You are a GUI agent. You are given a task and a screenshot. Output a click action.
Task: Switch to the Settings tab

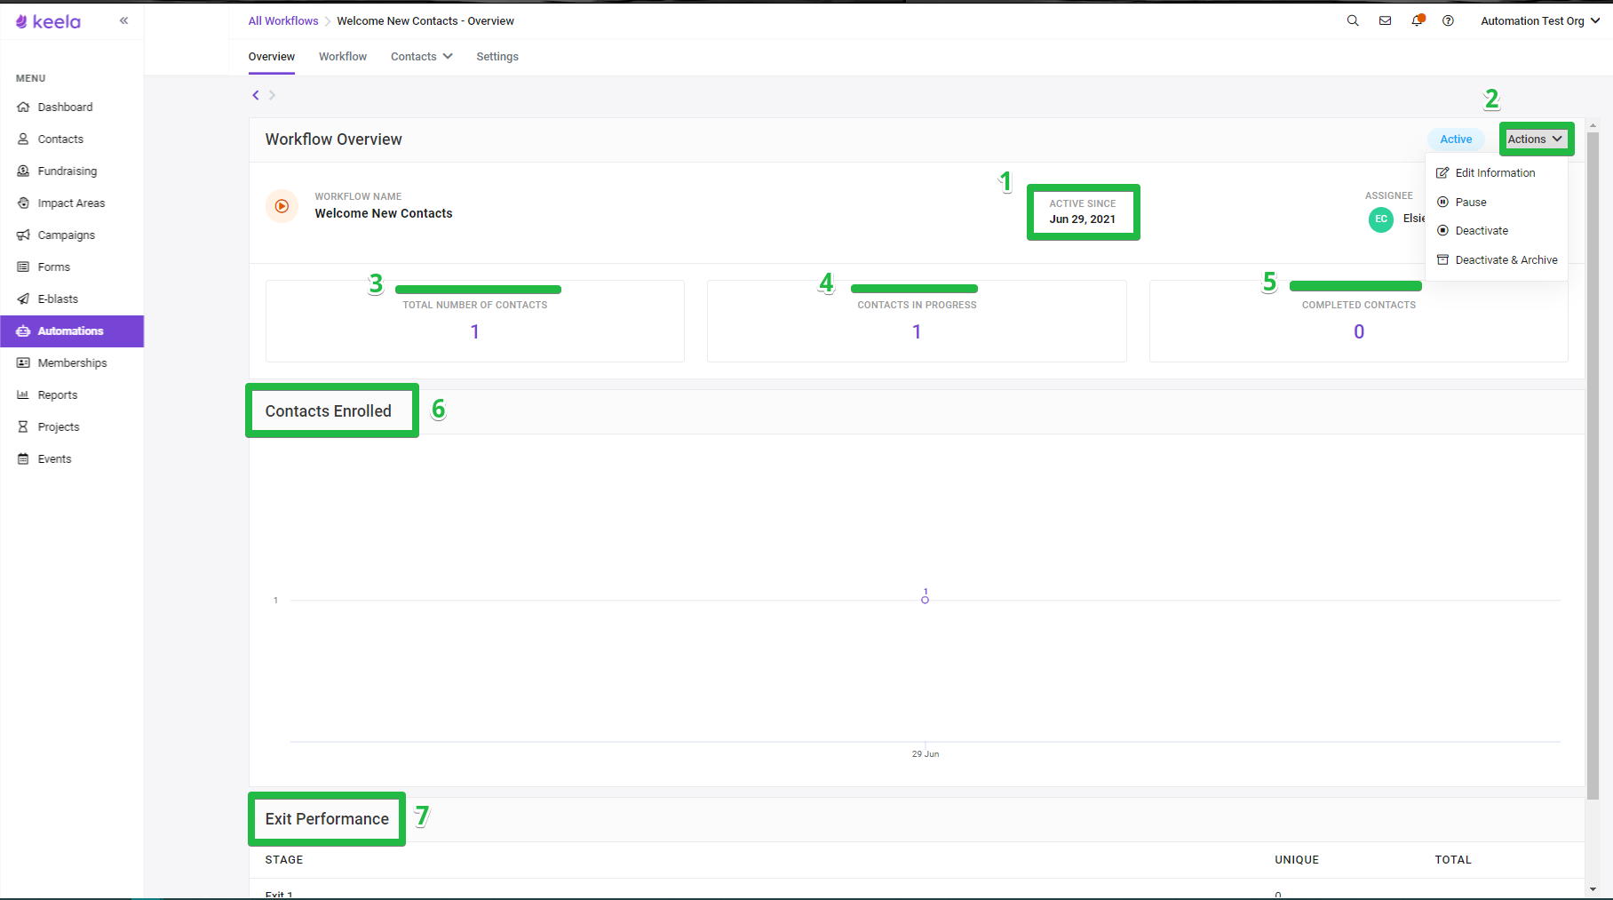497,56
